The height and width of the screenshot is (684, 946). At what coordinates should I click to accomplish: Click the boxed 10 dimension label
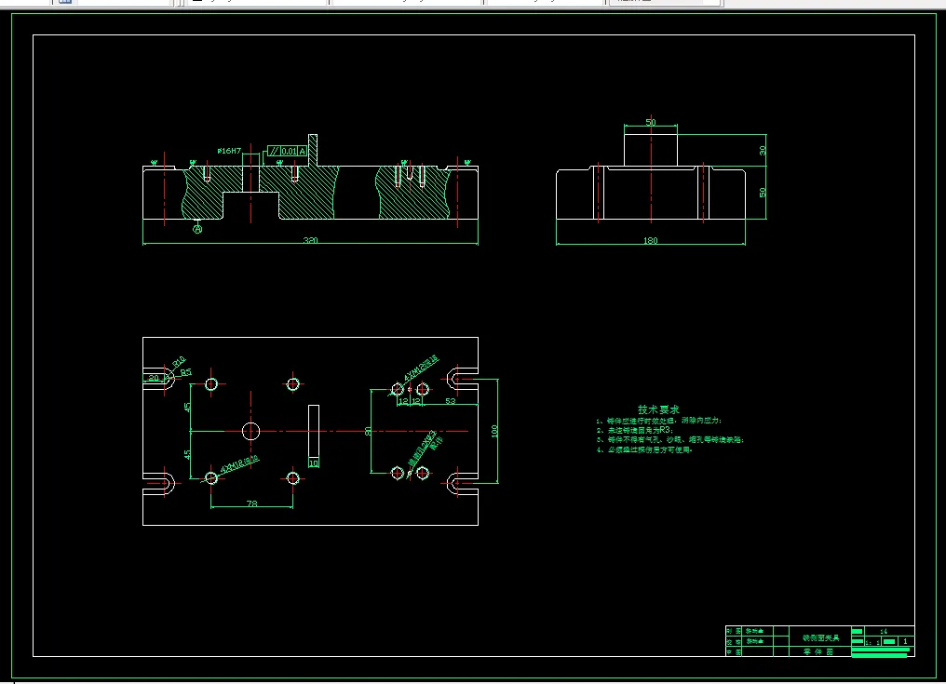313,463
